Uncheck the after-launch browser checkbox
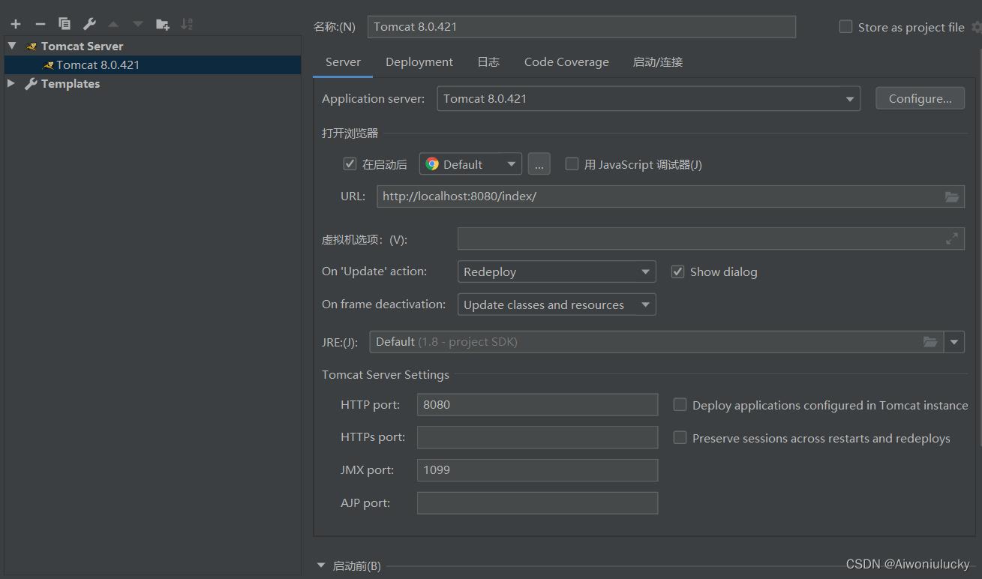 [x=350, y=163]
